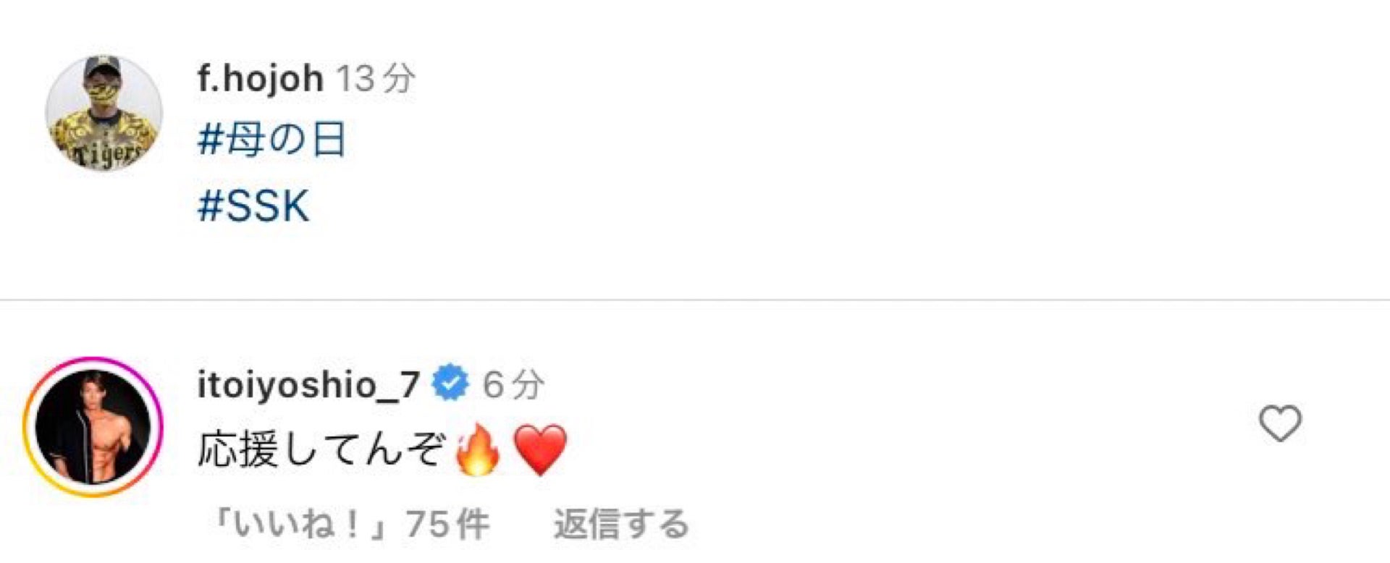Click the 75件 like count number
The image size is (1390, 563).
pos(447,524)
